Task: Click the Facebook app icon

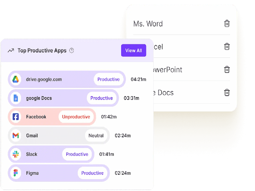Action: tap(16, 117)
